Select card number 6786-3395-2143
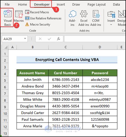Screen dimensions: 126x137 click(x=66, y=80)
